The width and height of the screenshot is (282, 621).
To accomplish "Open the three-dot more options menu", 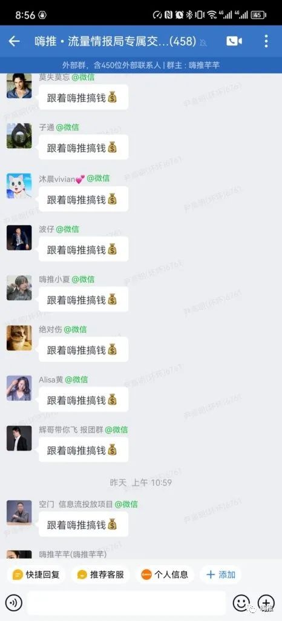I will 266,41.
